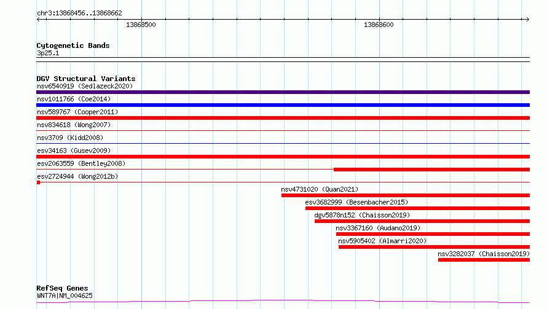Click the WNT7A|NM_004625 gene label
This screenshot has width=547, height=309.
[x=65, y=295]
